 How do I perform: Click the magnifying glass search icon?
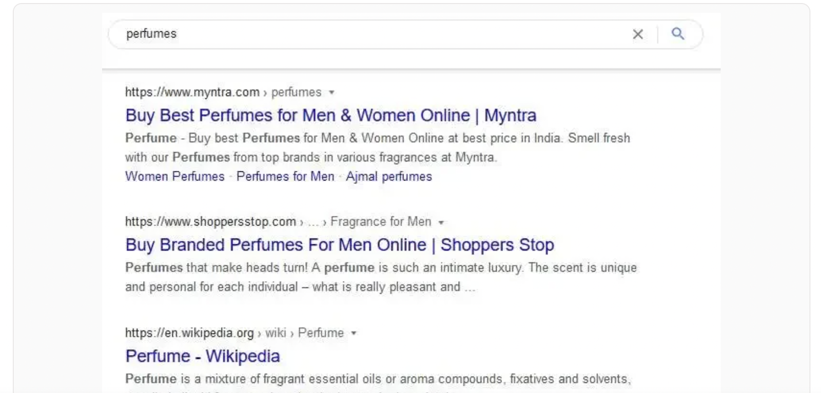(678, 34)
